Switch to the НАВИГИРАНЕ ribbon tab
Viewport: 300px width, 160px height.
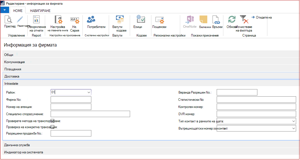[40, 11]
